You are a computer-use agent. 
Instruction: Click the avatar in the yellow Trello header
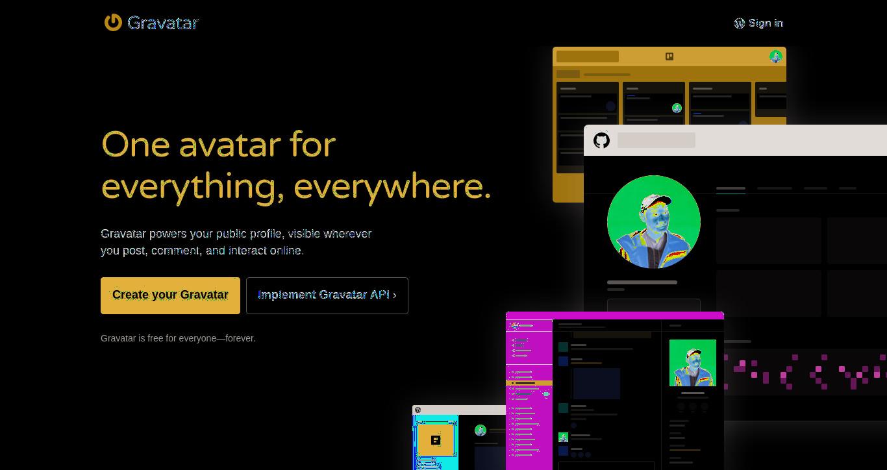[776, 56]
